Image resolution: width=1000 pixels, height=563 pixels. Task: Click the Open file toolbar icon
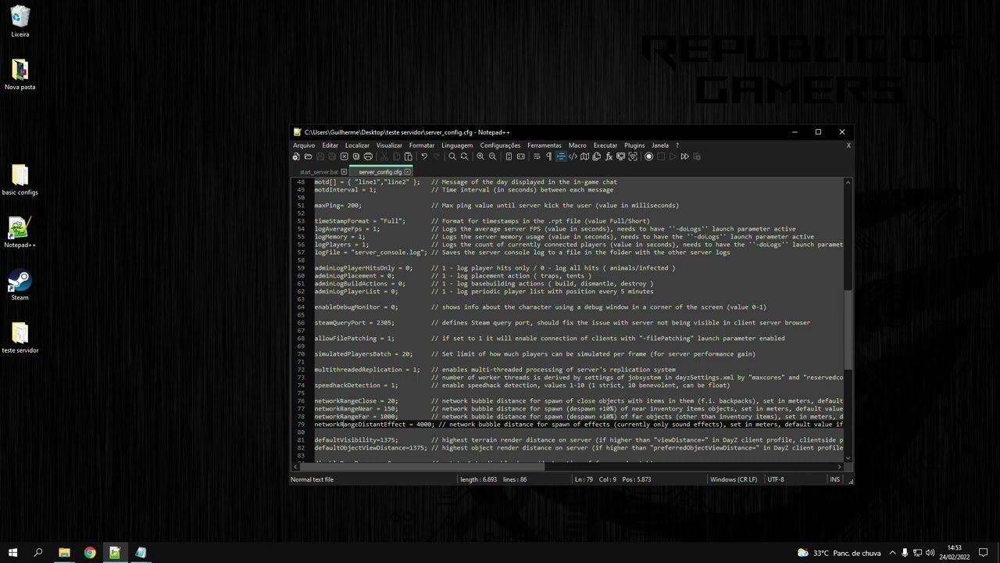[x=308, y=156]
